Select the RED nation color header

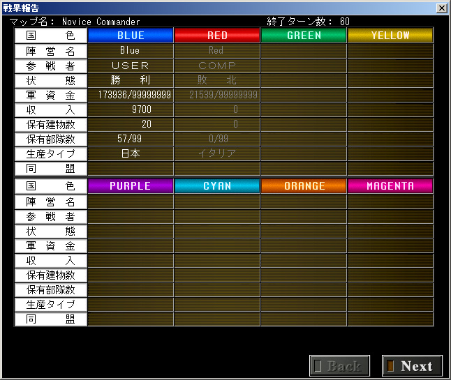click(x=217, y=36)
